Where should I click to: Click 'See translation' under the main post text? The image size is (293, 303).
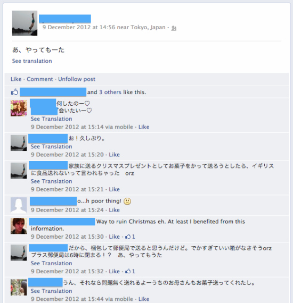point(32,61)
